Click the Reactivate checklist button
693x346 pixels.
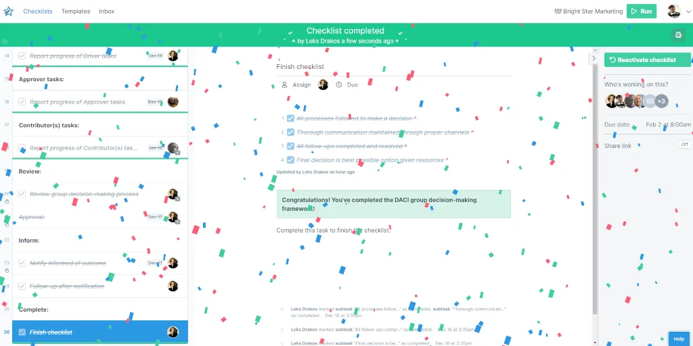(648, 60)
